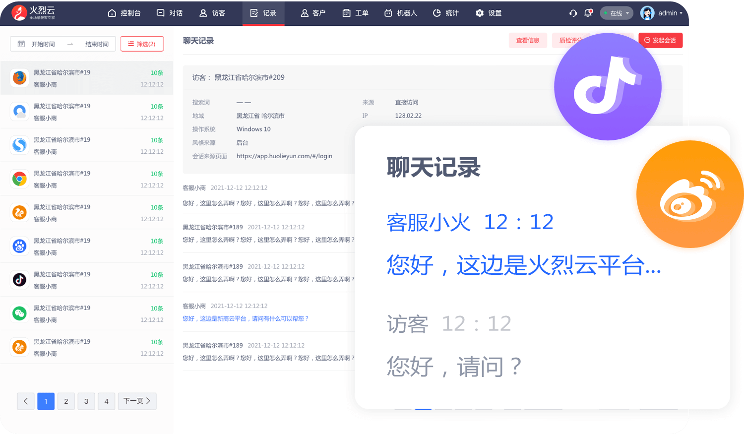Viewport: 744px width, 434px height.
Task: Click the 发起会话 button
Action: point(661,40)
